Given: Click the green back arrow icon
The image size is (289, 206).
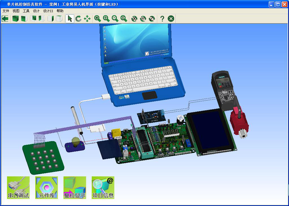Looking at the screenshot, I should pos(5,19).
